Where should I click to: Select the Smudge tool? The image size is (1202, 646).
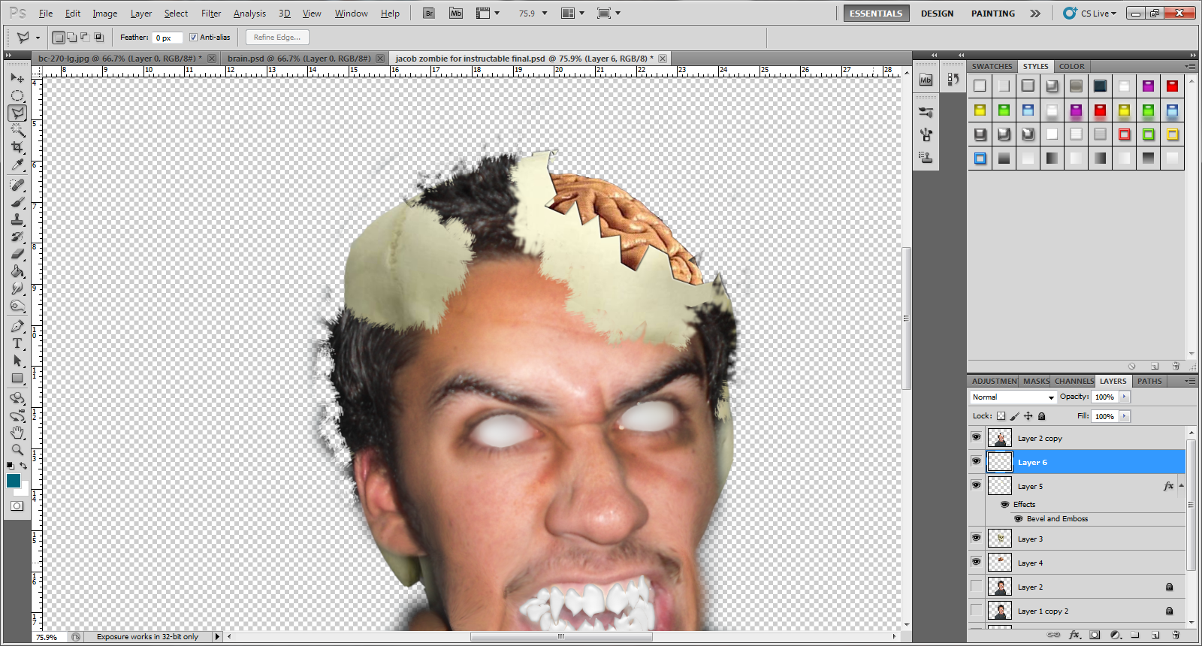[17, 288]
